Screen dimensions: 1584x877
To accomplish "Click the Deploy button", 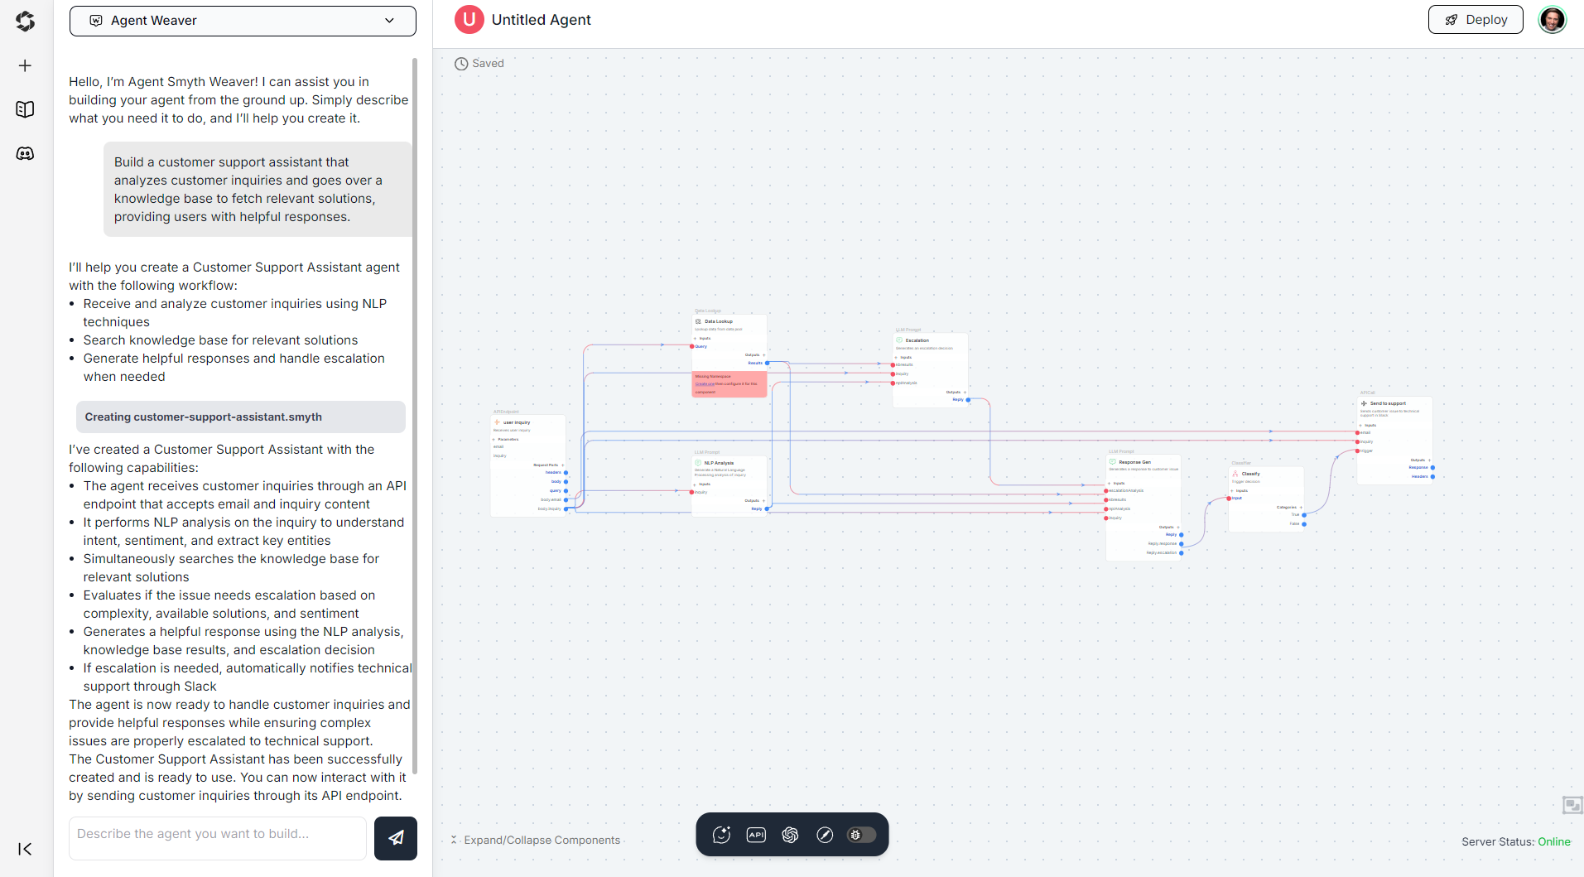I will tap(1476, 20).
